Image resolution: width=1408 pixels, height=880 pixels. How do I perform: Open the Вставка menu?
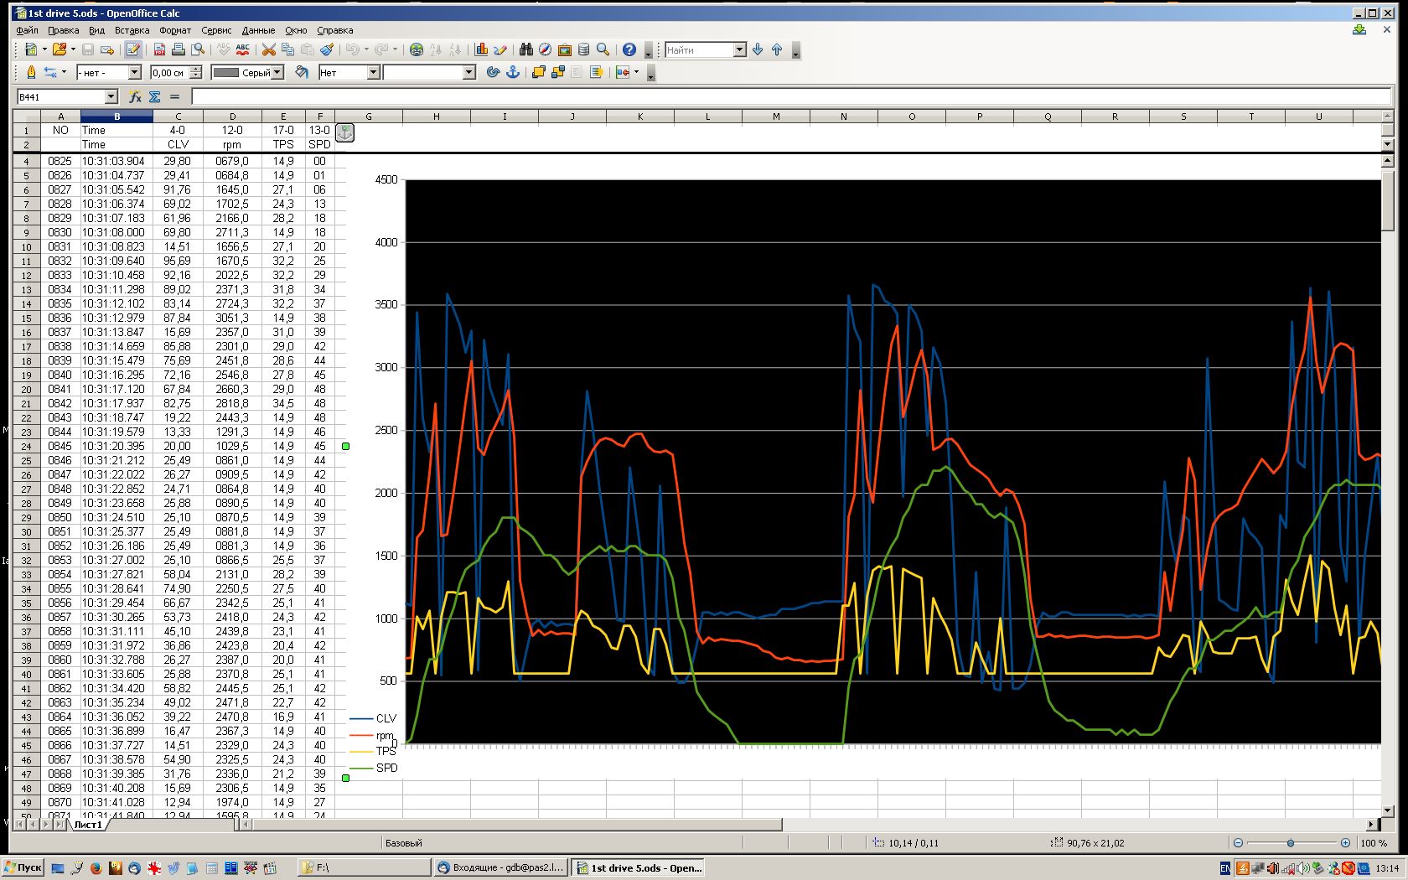(x=132, y=30)
